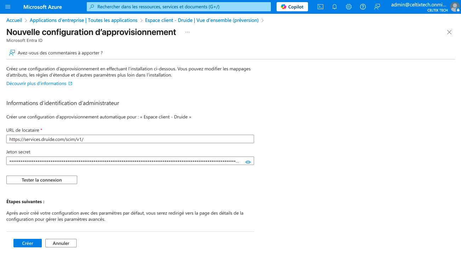Open the Help question mark icon
The image size is (461, 253).
tap(363, 7)
